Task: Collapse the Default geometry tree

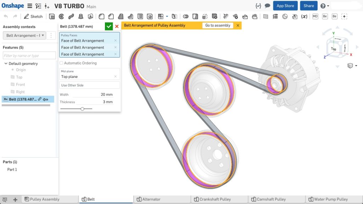Action: [6, 64]
